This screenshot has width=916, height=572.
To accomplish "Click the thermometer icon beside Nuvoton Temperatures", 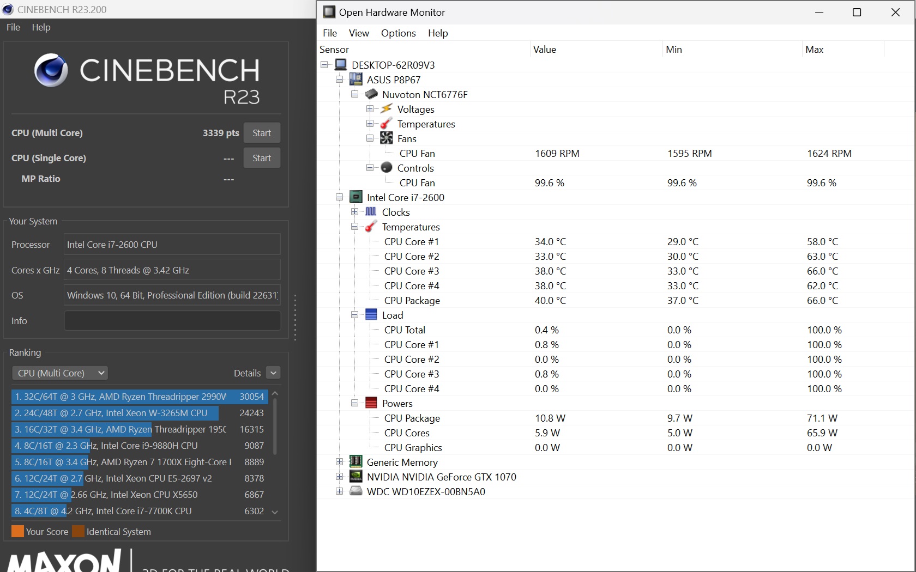I will 387,124.
